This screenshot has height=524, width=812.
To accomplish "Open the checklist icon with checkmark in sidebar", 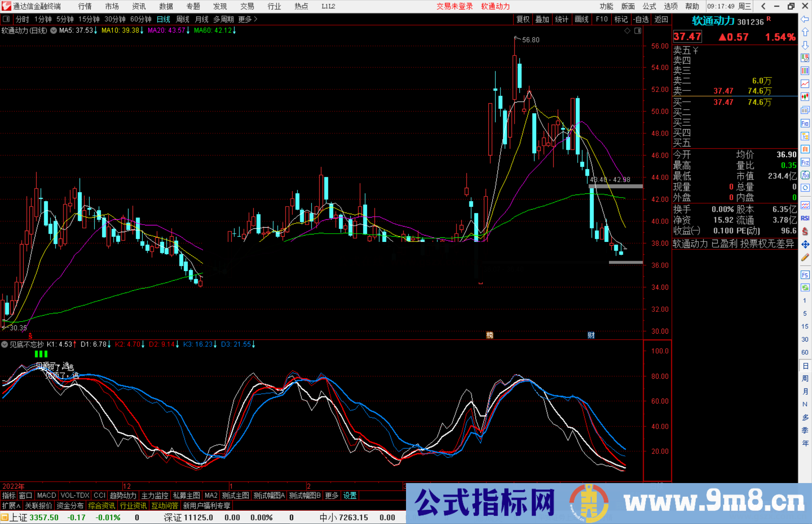I will pos(805,58).
